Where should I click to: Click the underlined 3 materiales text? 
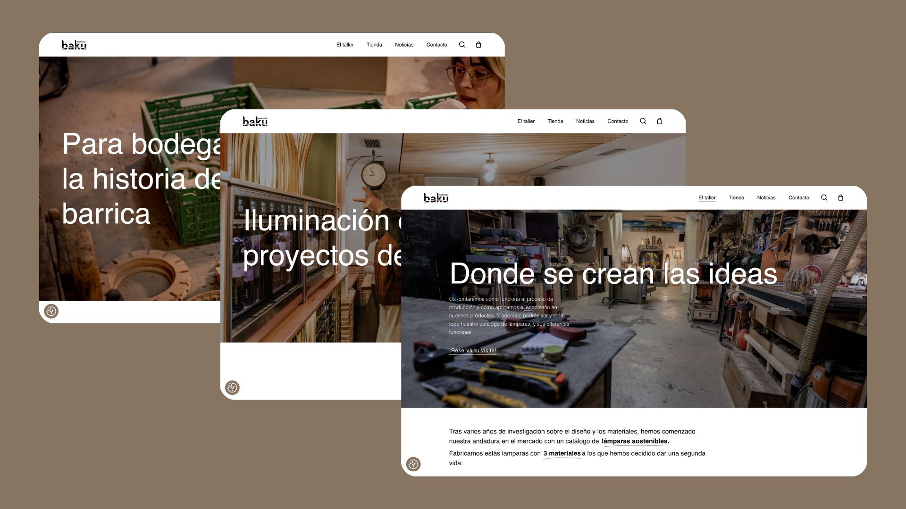click(x=562, y=454)
